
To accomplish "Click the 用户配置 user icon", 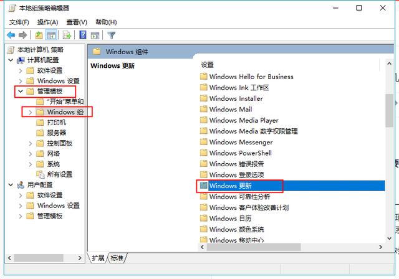I will pyautogui.click(x=21, y=185).
